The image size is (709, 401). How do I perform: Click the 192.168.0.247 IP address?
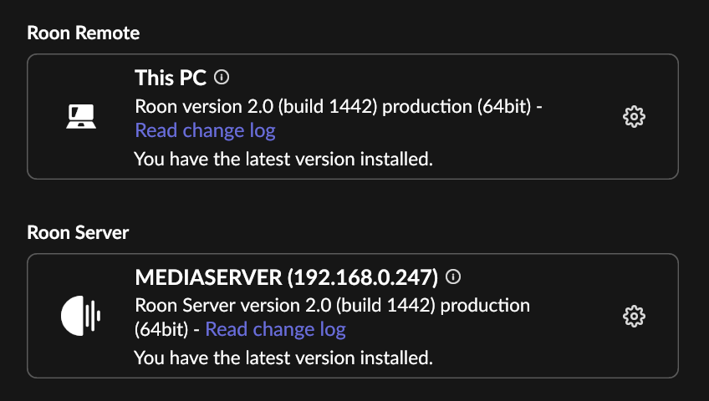tap(363, 277)
